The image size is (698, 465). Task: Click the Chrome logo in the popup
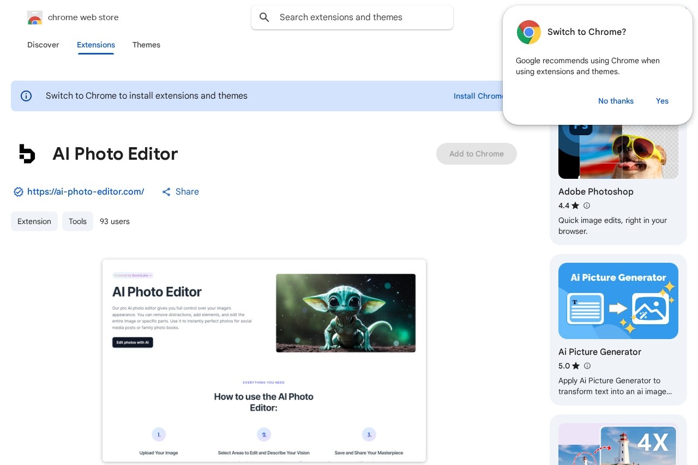click(x=528, y=32)
